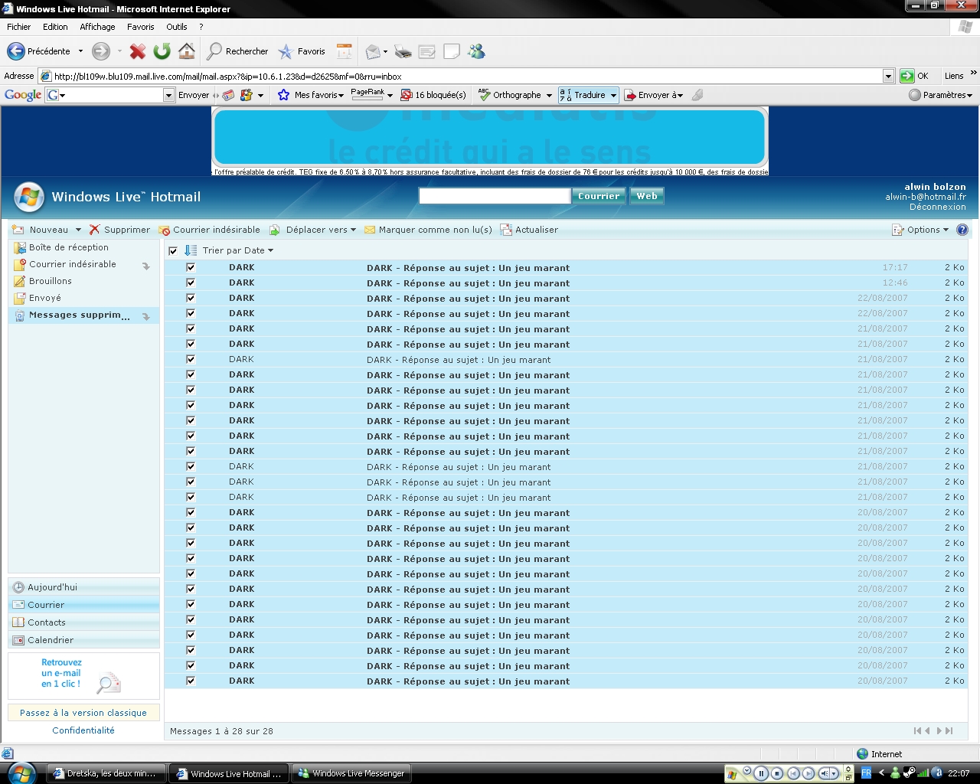This screenshot has height=784, width=980.
Task: Expand the Traduire dropdown
Action: (613, 95)
